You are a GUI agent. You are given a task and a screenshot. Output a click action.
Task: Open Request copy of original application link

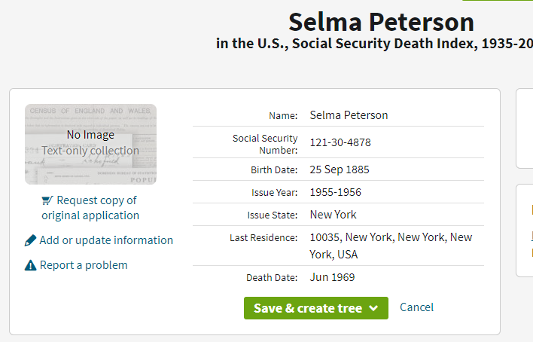point(90,208)
